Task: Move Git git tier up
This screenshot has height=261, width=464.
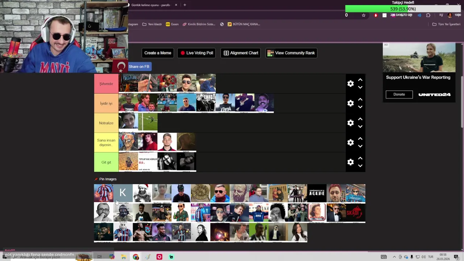Action: (360, 158)
